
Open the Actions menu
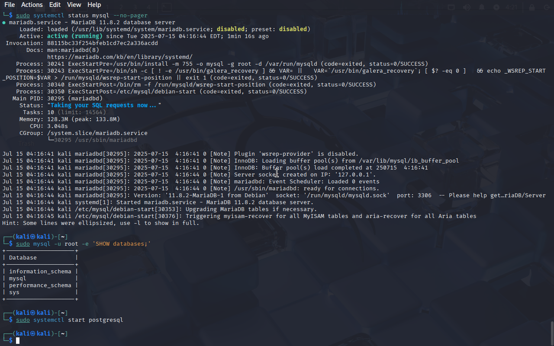point(32,5)
